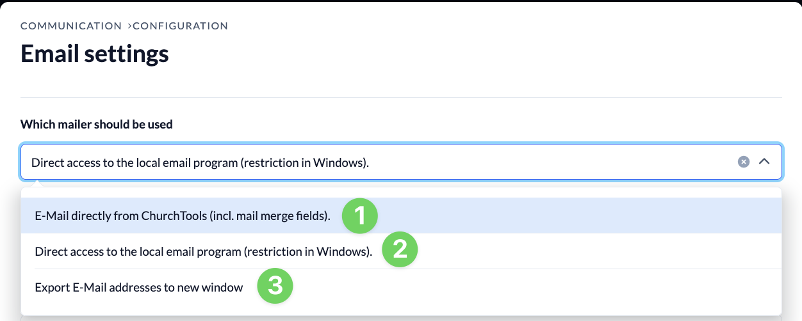Click the partially hidden field below the list
This screenshot has height=321, width=802.
tap(401, 317)
